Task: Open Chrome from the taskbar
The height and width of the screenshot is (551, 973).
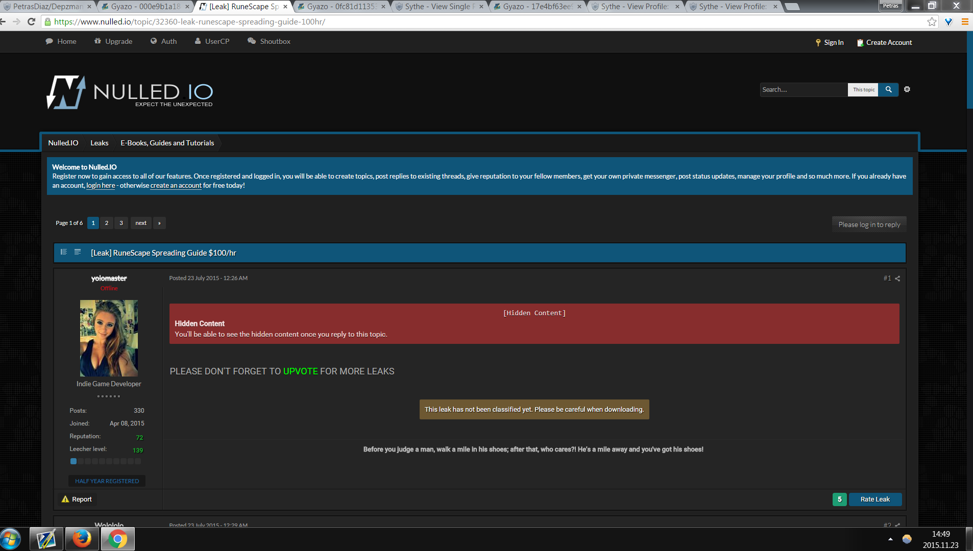Action: point(117,539)
